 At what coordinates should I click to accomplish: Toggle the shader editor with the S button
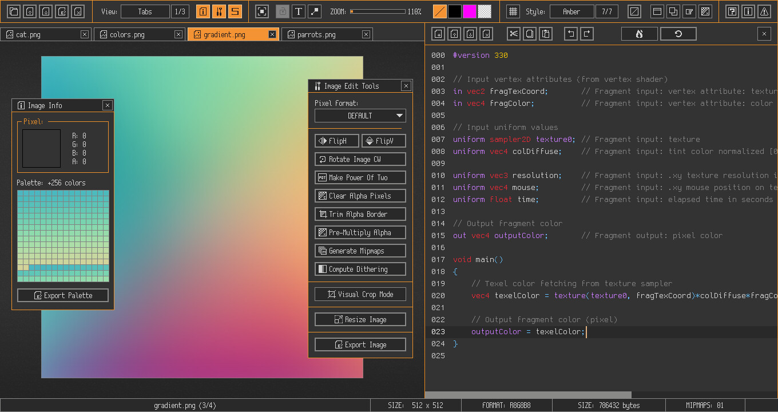[235, 10]
